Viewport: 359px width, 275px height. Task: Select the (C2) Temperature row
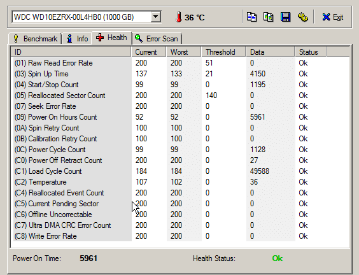181,182
